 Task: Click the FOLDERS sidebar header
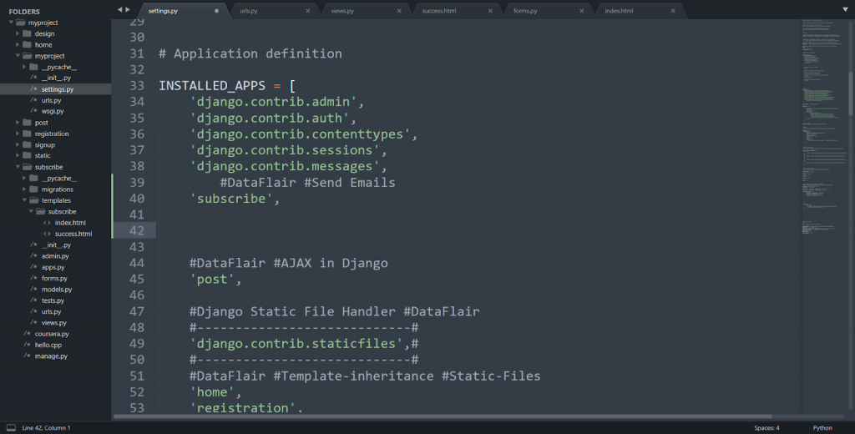[x=24, y=12]
